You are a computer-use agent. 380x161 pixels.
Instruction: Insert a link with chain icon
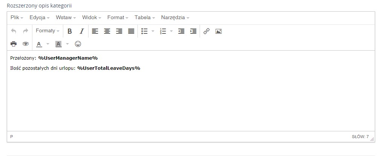coord(206,31)
